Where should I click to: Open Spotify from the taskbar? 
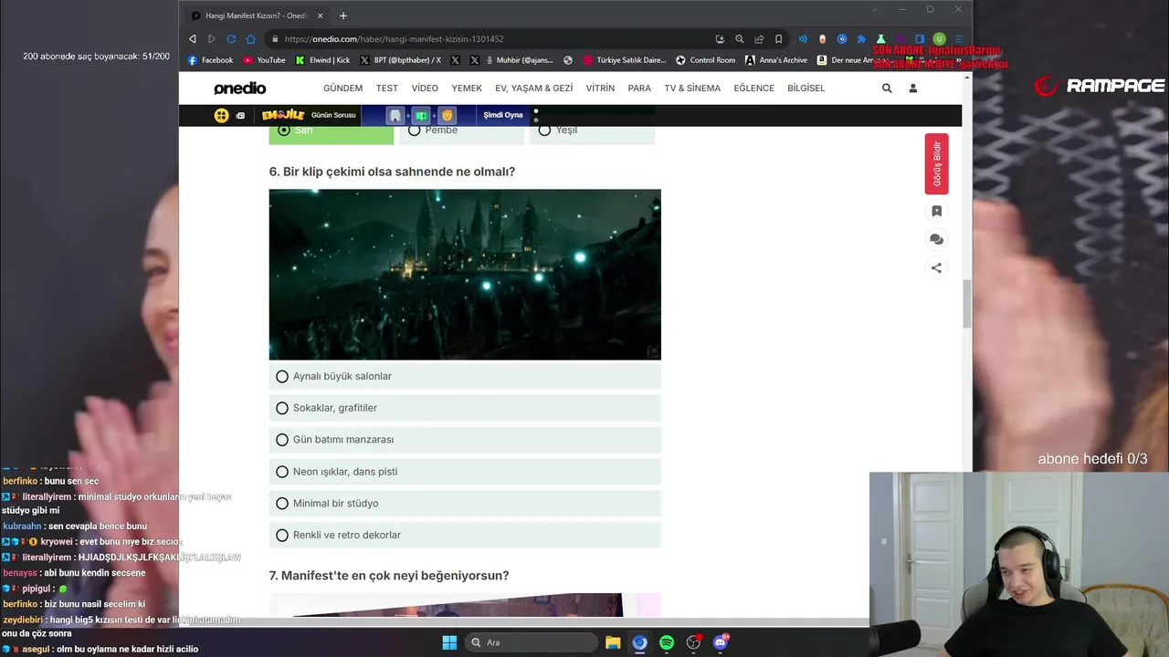(667, 642)
